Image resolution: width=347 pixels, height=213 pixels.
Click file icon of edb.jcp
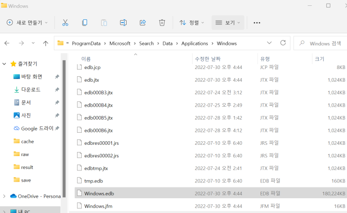(79, 67)
